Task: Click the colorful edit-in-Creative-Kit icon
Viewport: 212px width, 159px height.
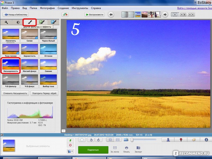Action: coord(65,15)
